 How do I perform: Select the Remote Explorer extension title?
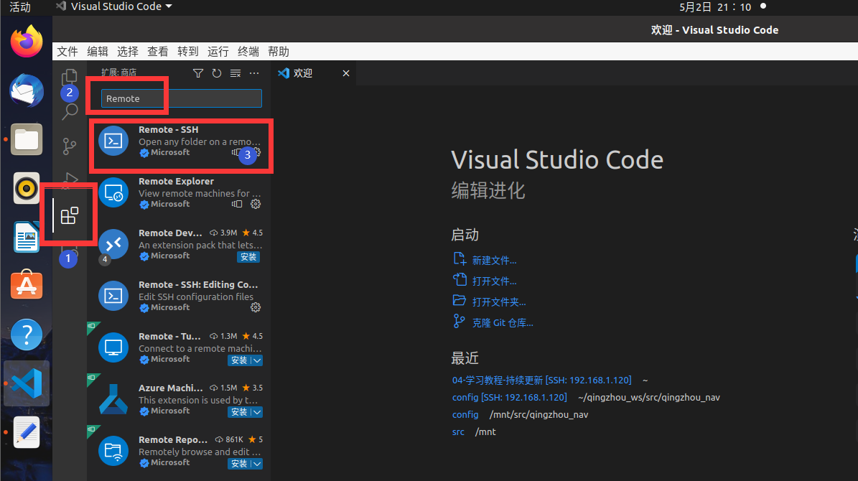176,181
